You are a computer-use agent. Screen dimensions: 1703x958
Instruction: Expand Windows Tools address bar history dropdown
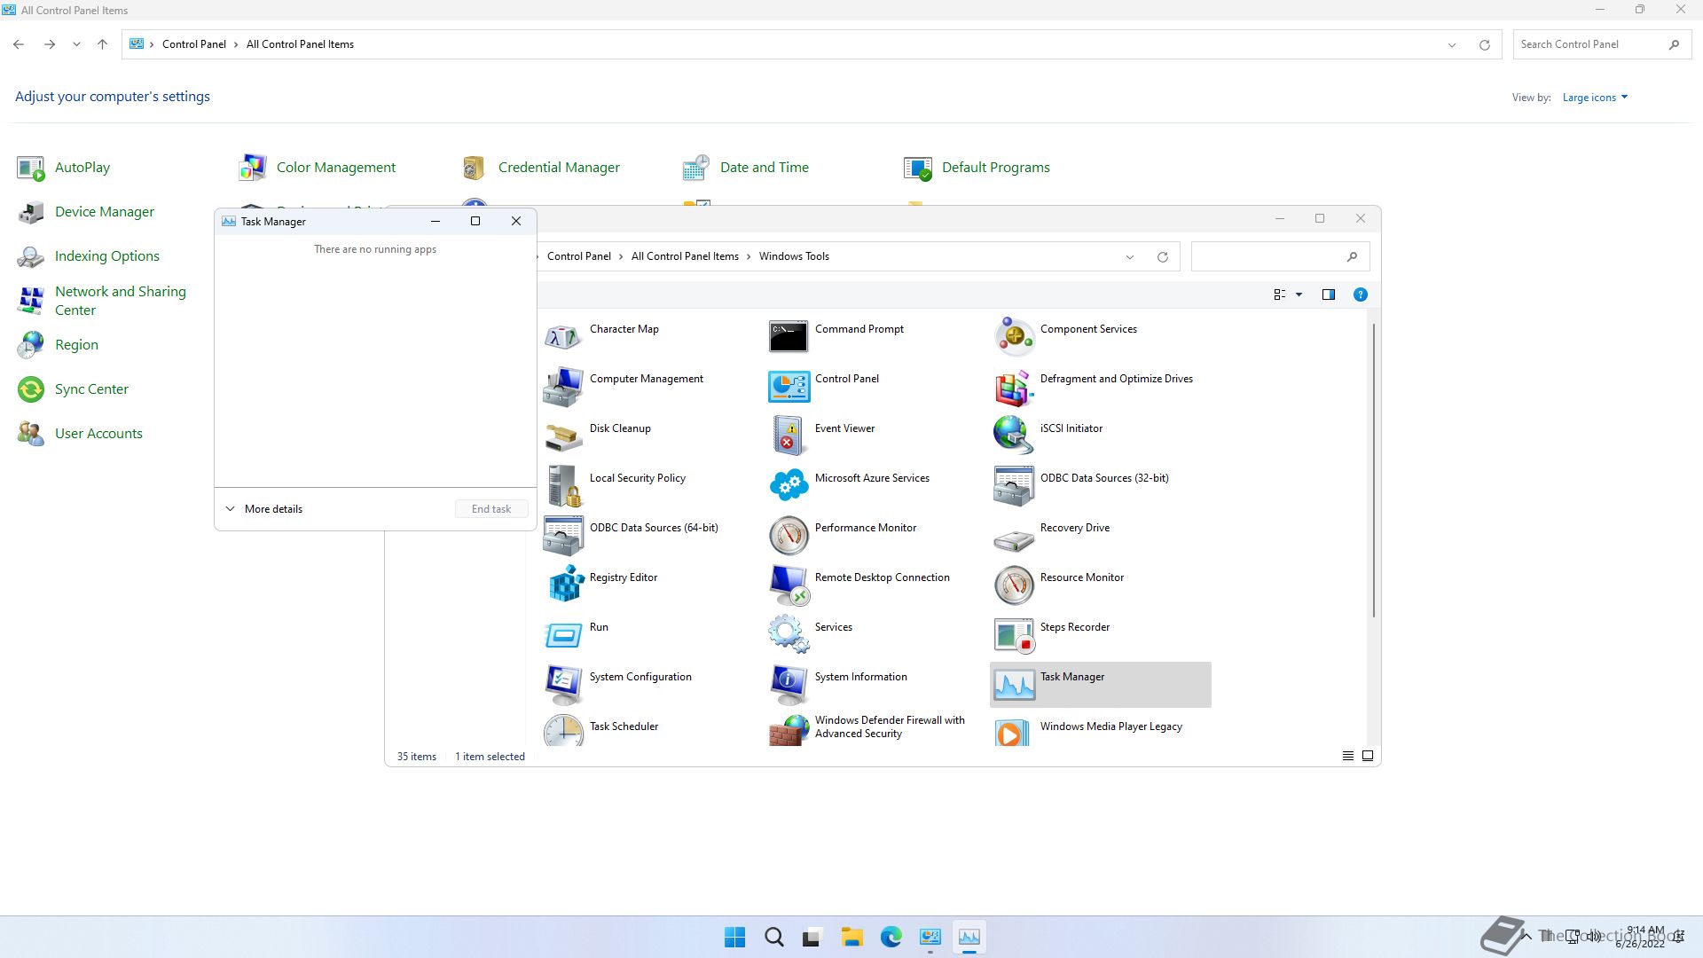point(1130,257)
